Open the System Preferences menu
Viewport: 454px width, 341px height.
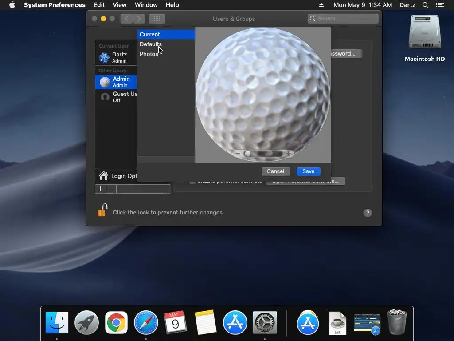coord(55,5)
